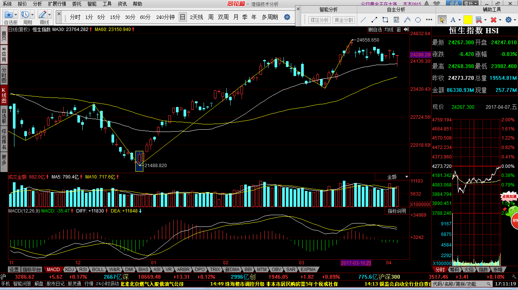518x290 pixels.
Task: Click the red X delete drawings icon
Action: [493, 20]
